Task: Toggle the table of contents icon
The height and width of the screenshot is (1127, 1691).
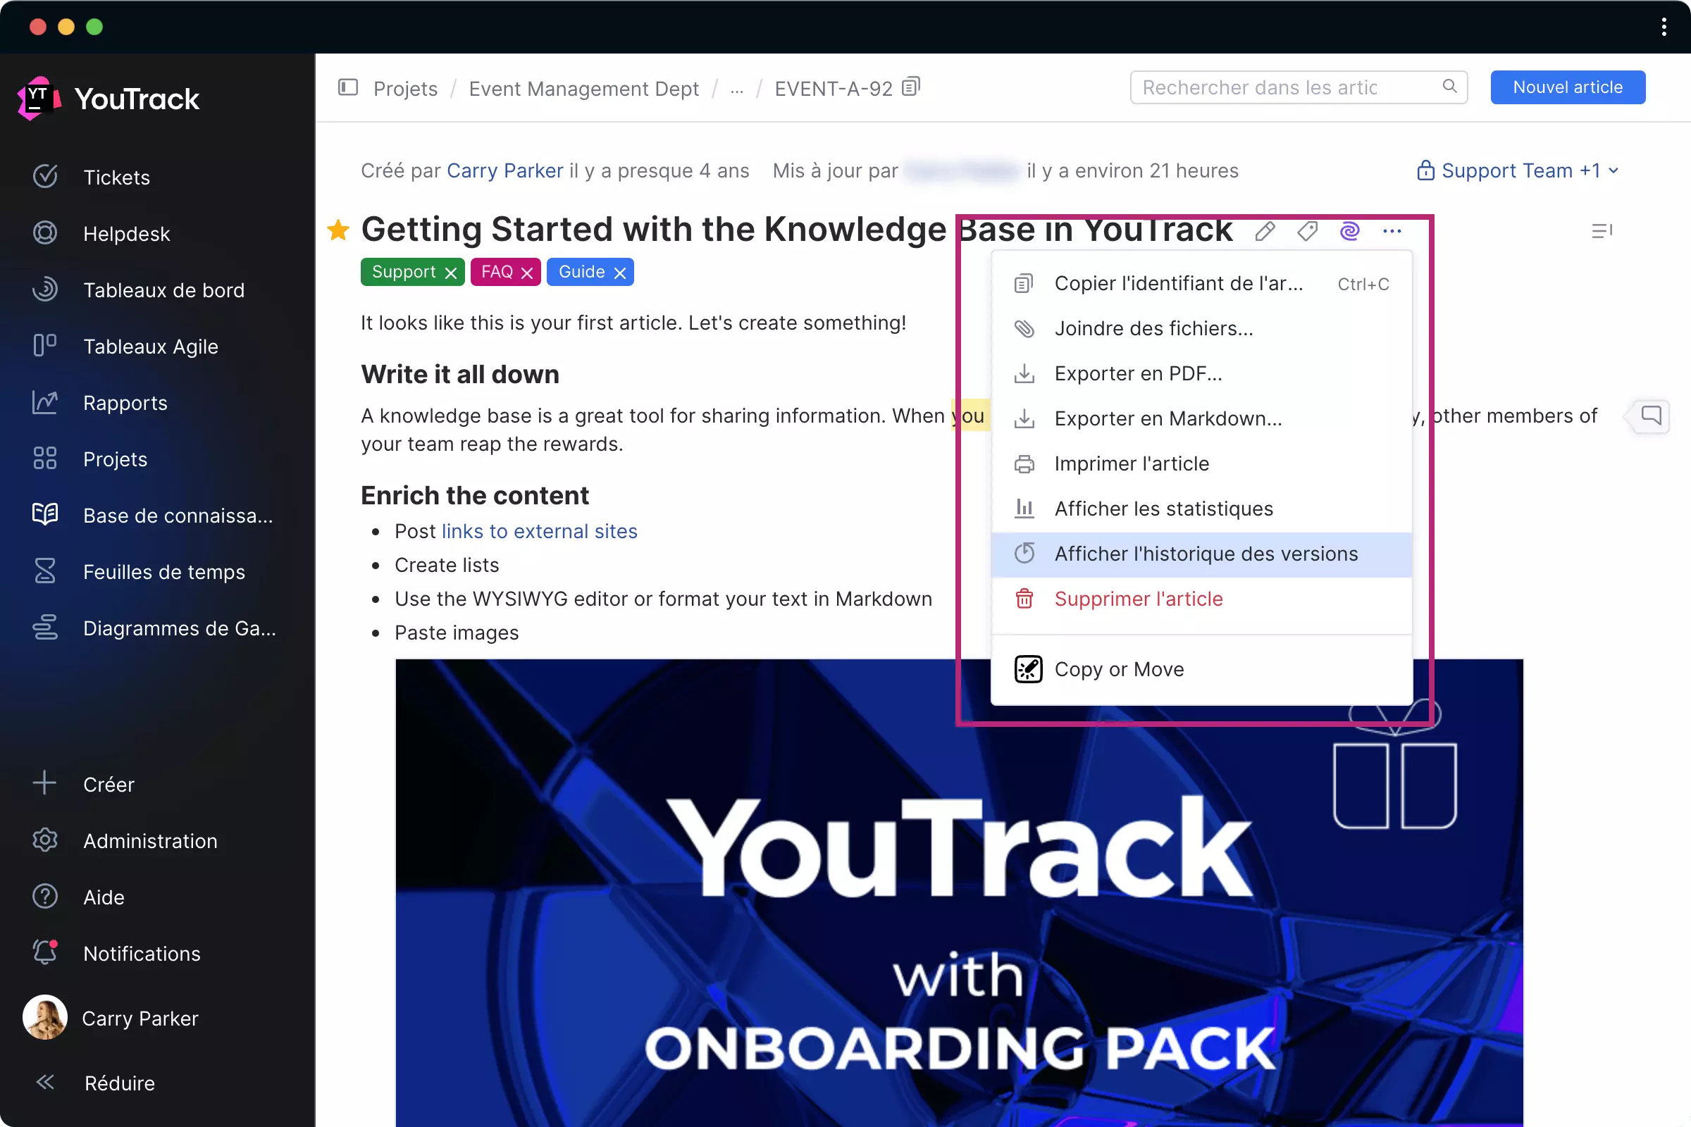Action: pyautogui.click(x=1601, y=232)
